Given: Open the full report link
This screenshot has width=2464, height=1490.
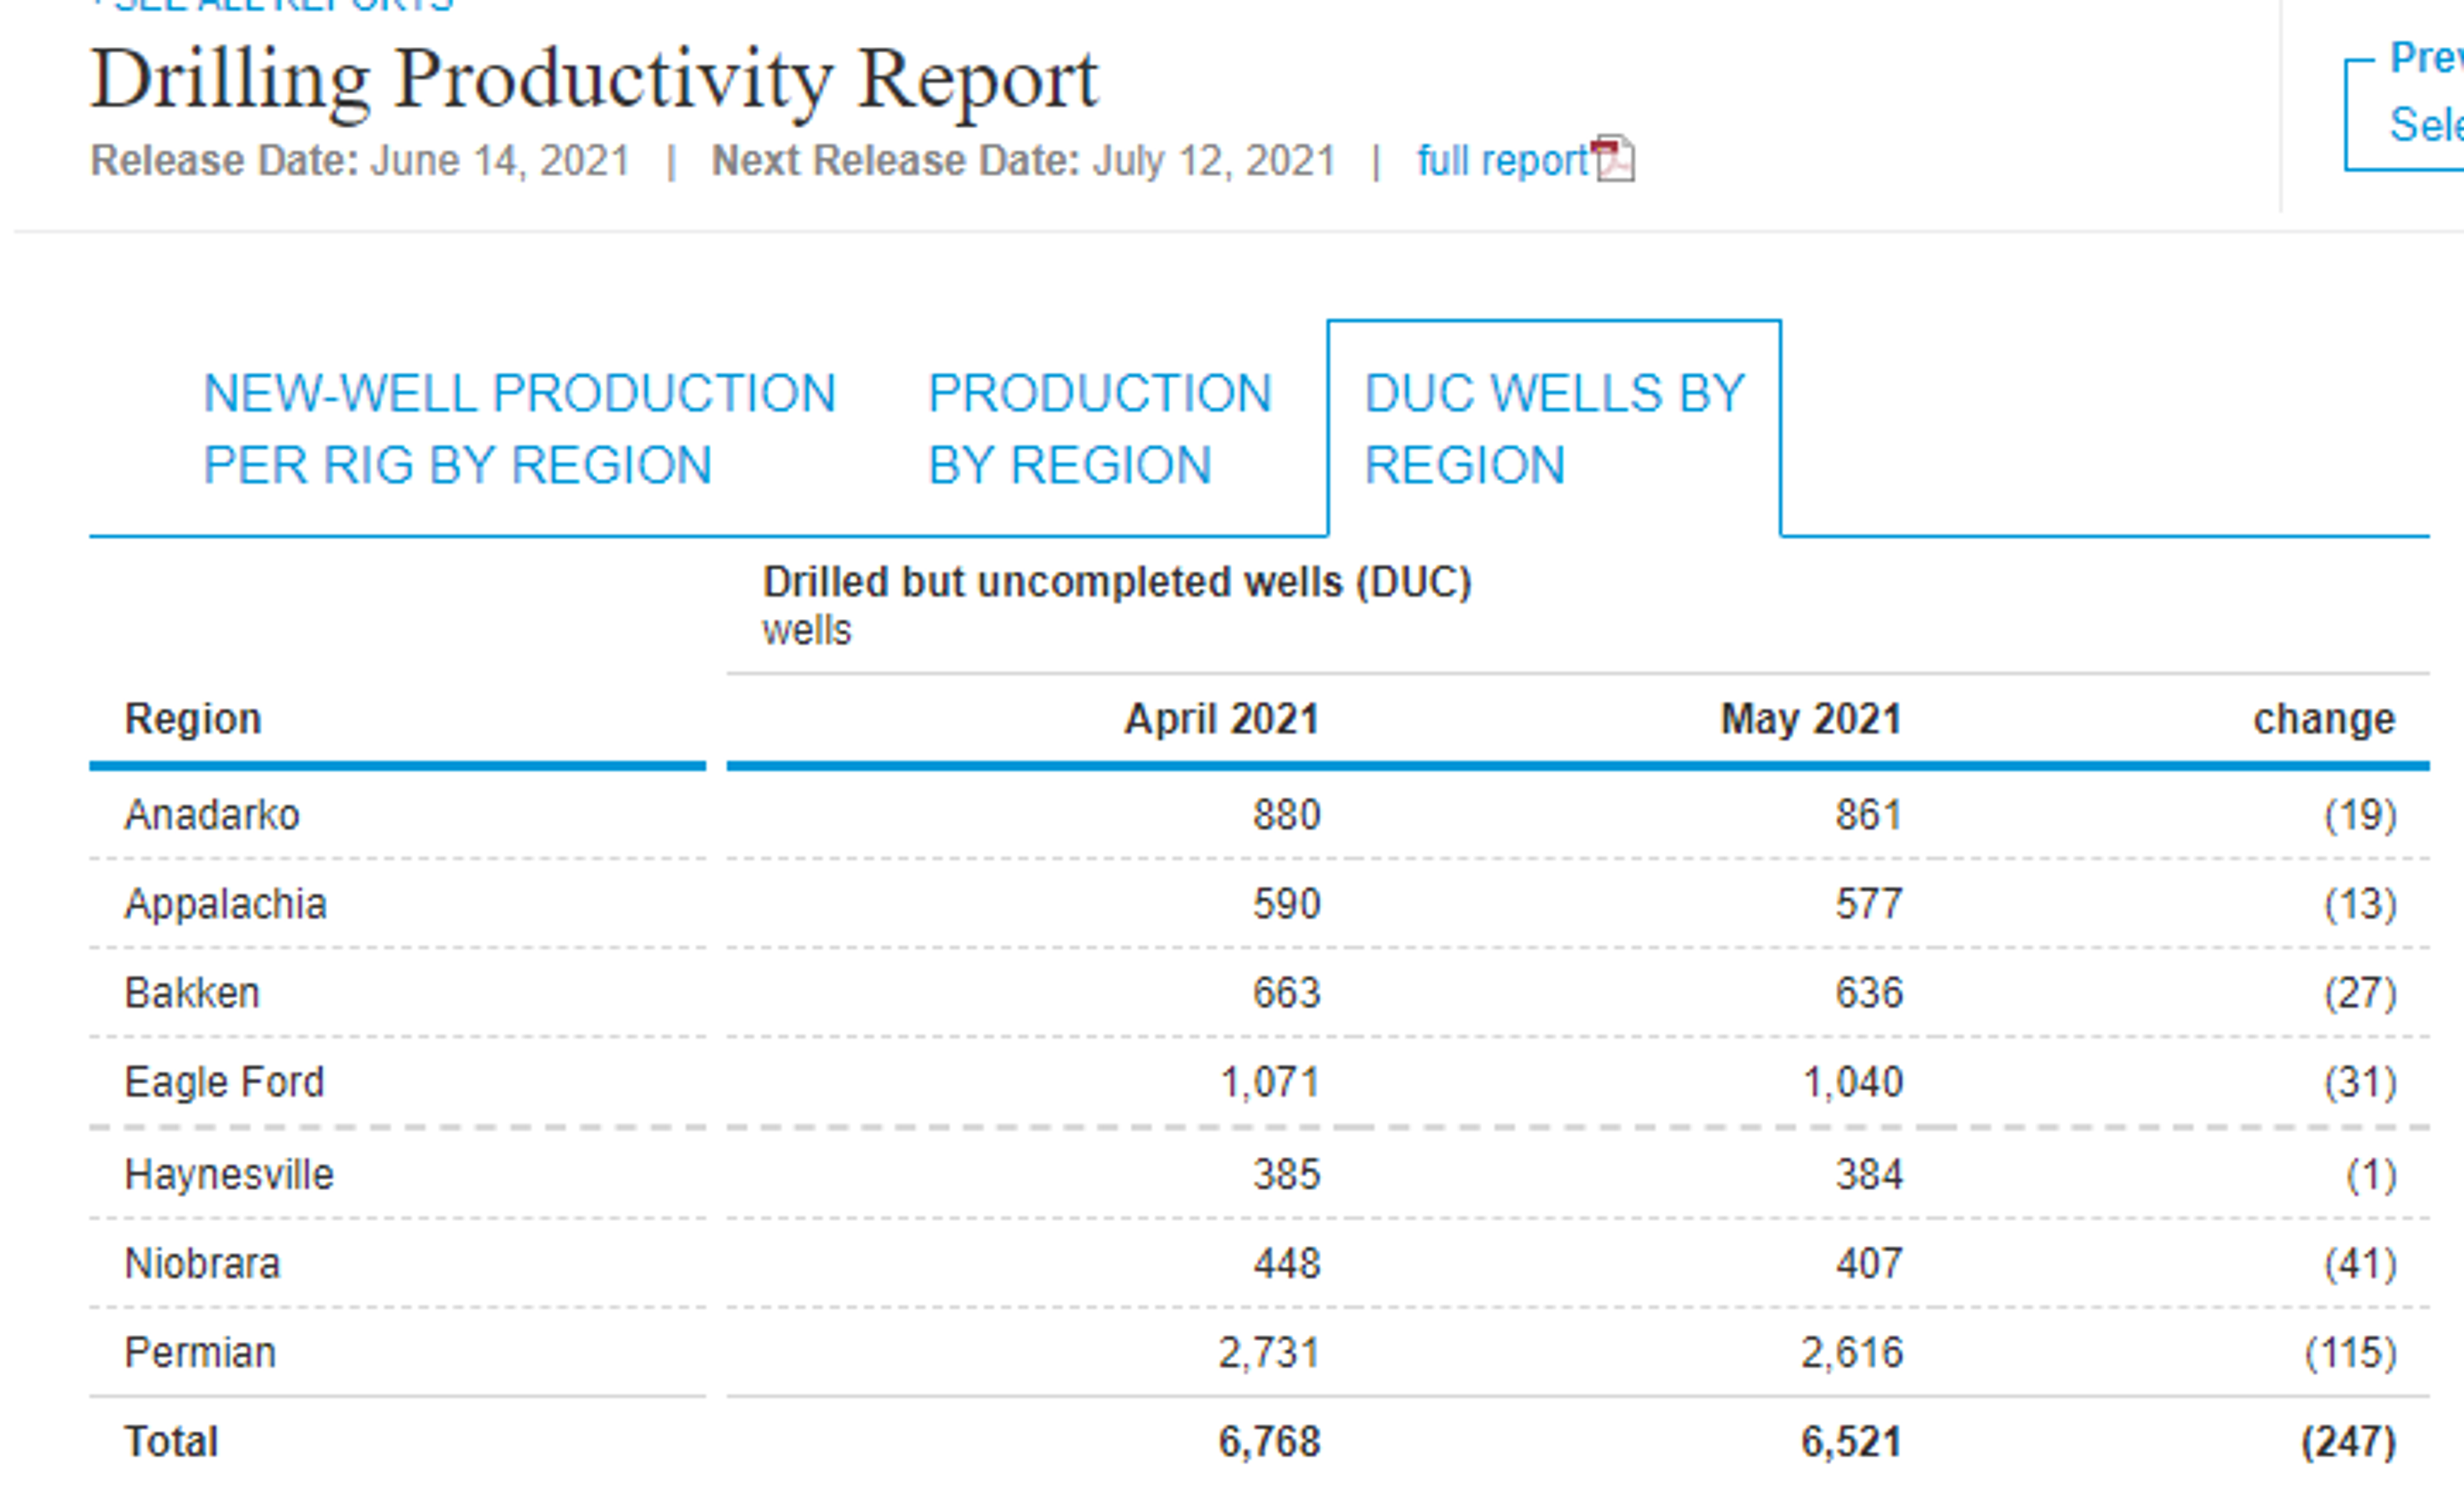Looking at the screenshot, I should (1502, 161).
